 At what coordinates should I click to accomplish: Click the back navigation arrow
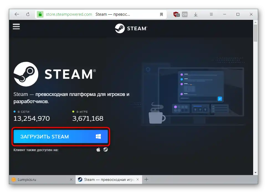(17, 14)
